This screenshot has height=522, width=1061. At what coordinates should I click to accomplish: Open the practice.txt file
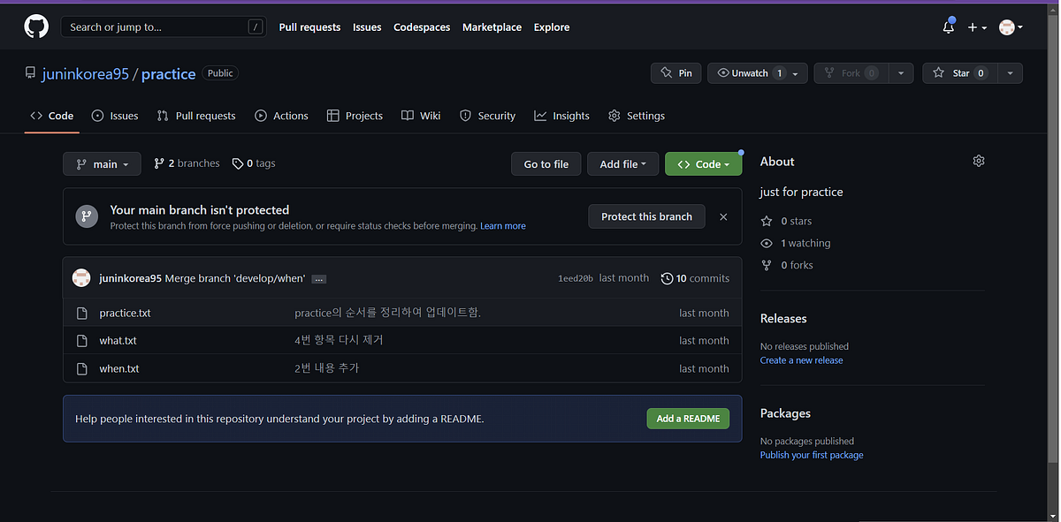click(125, 313)
